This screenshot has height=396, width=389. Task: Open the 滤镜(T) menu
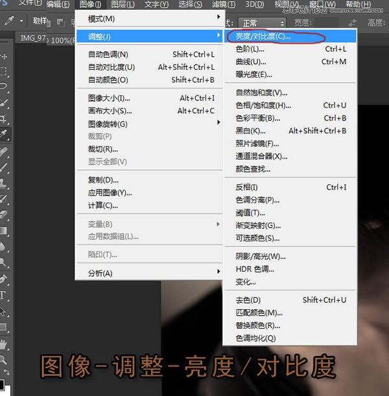224,4
